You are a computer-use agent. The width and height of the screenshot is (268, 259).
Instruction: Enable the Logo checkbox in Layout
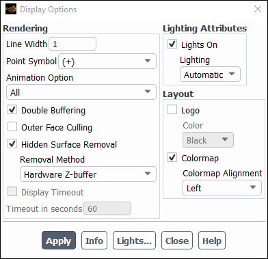click(172, 109)
